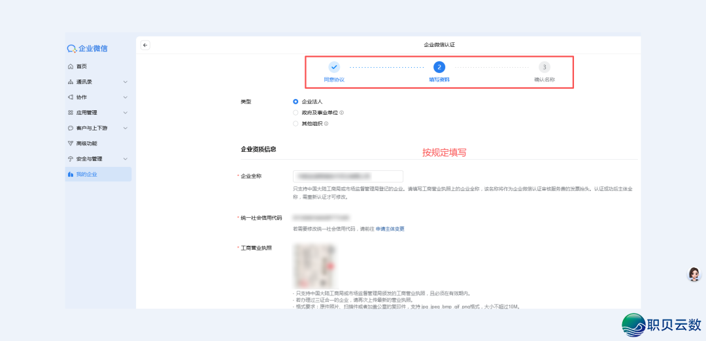
Task: Click info icon next to 政府及事业单位
Action: click(342, 113)
